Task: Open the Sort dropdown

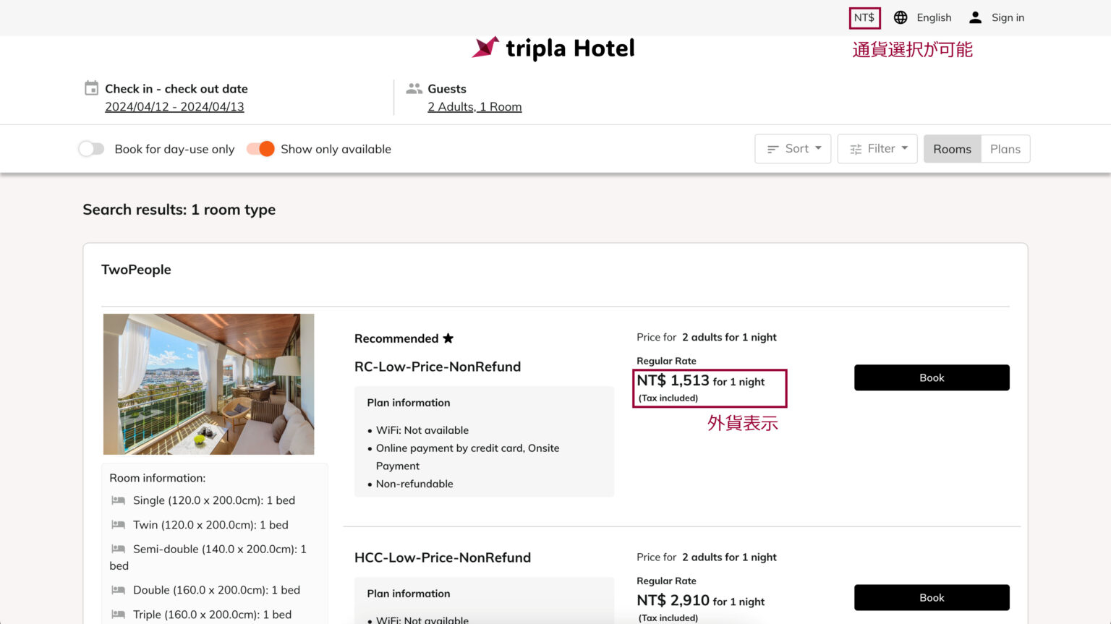Action: pyautogui.click(x=793, y=148)
